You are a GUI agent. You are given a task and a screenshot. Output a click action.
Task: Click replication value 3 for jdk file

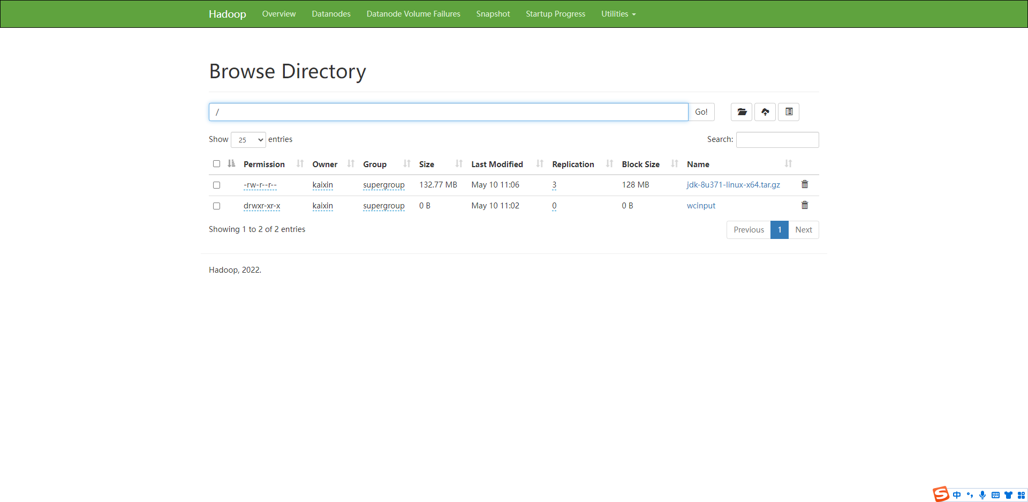point(554,185)
